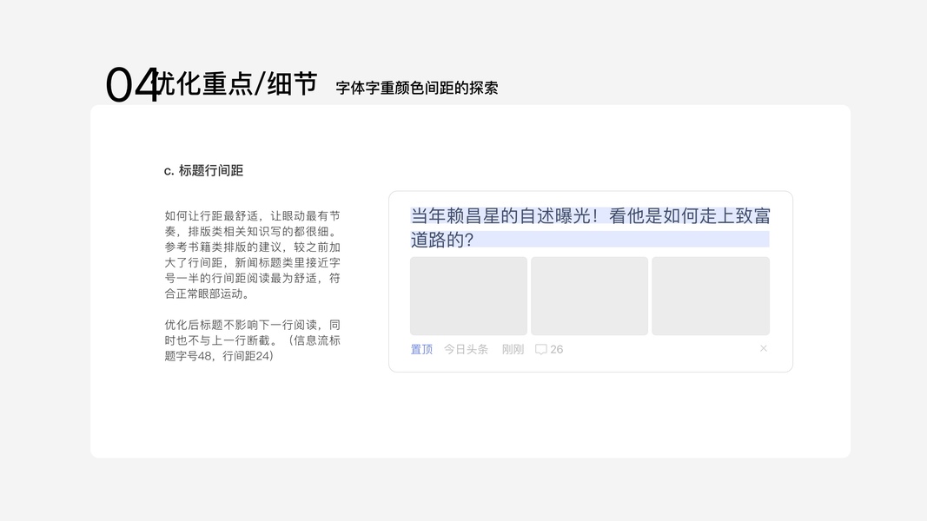Click the section number 04

click(132, 84)
